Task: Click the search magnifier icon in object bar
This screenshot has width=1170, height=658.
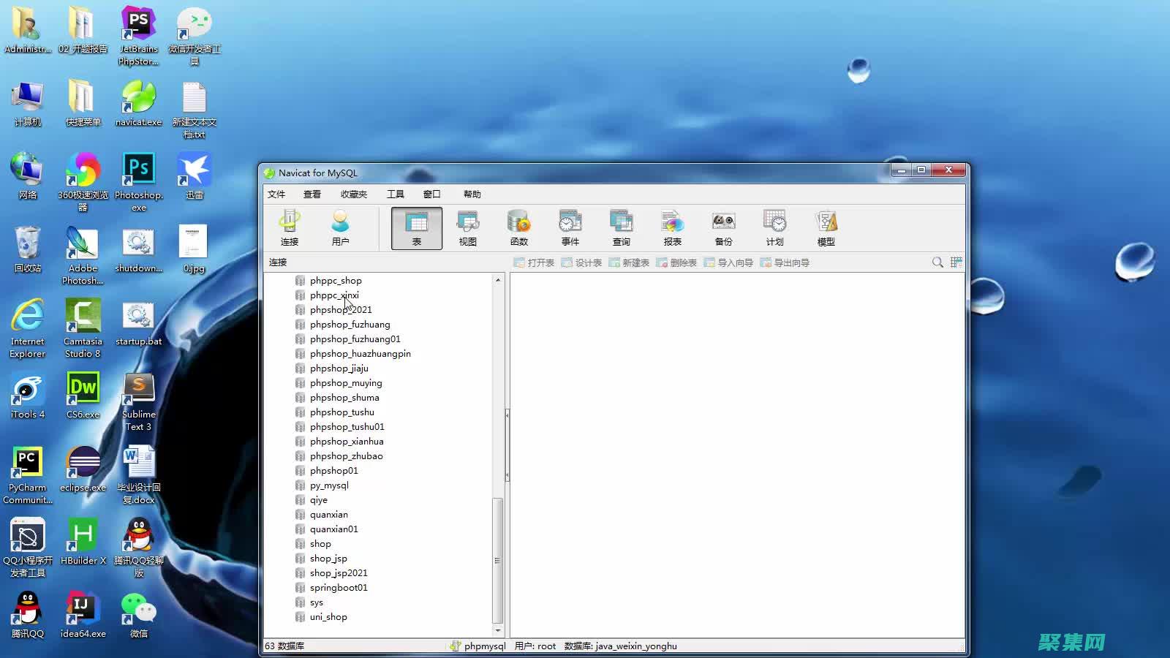Action: (937, 262)
